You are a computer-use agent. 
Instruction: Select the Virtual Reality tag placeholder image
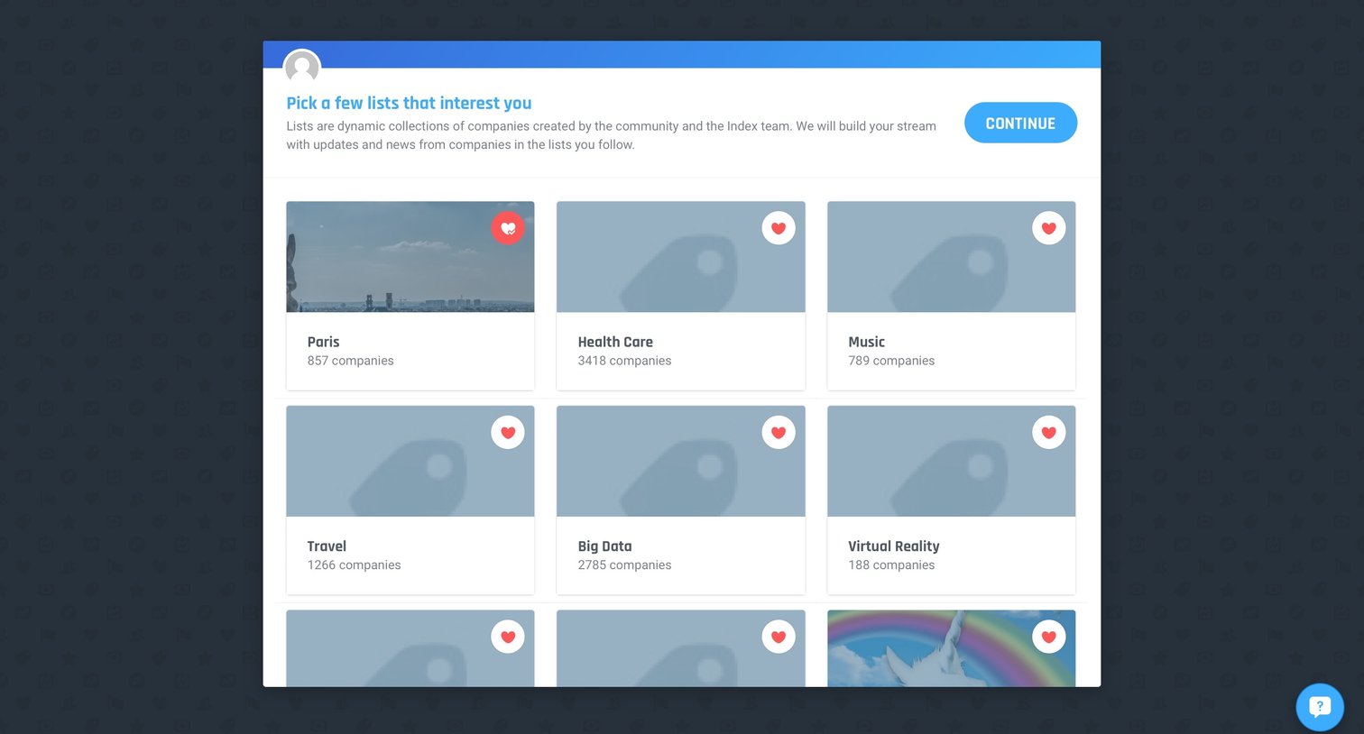(x=951, y=461)
